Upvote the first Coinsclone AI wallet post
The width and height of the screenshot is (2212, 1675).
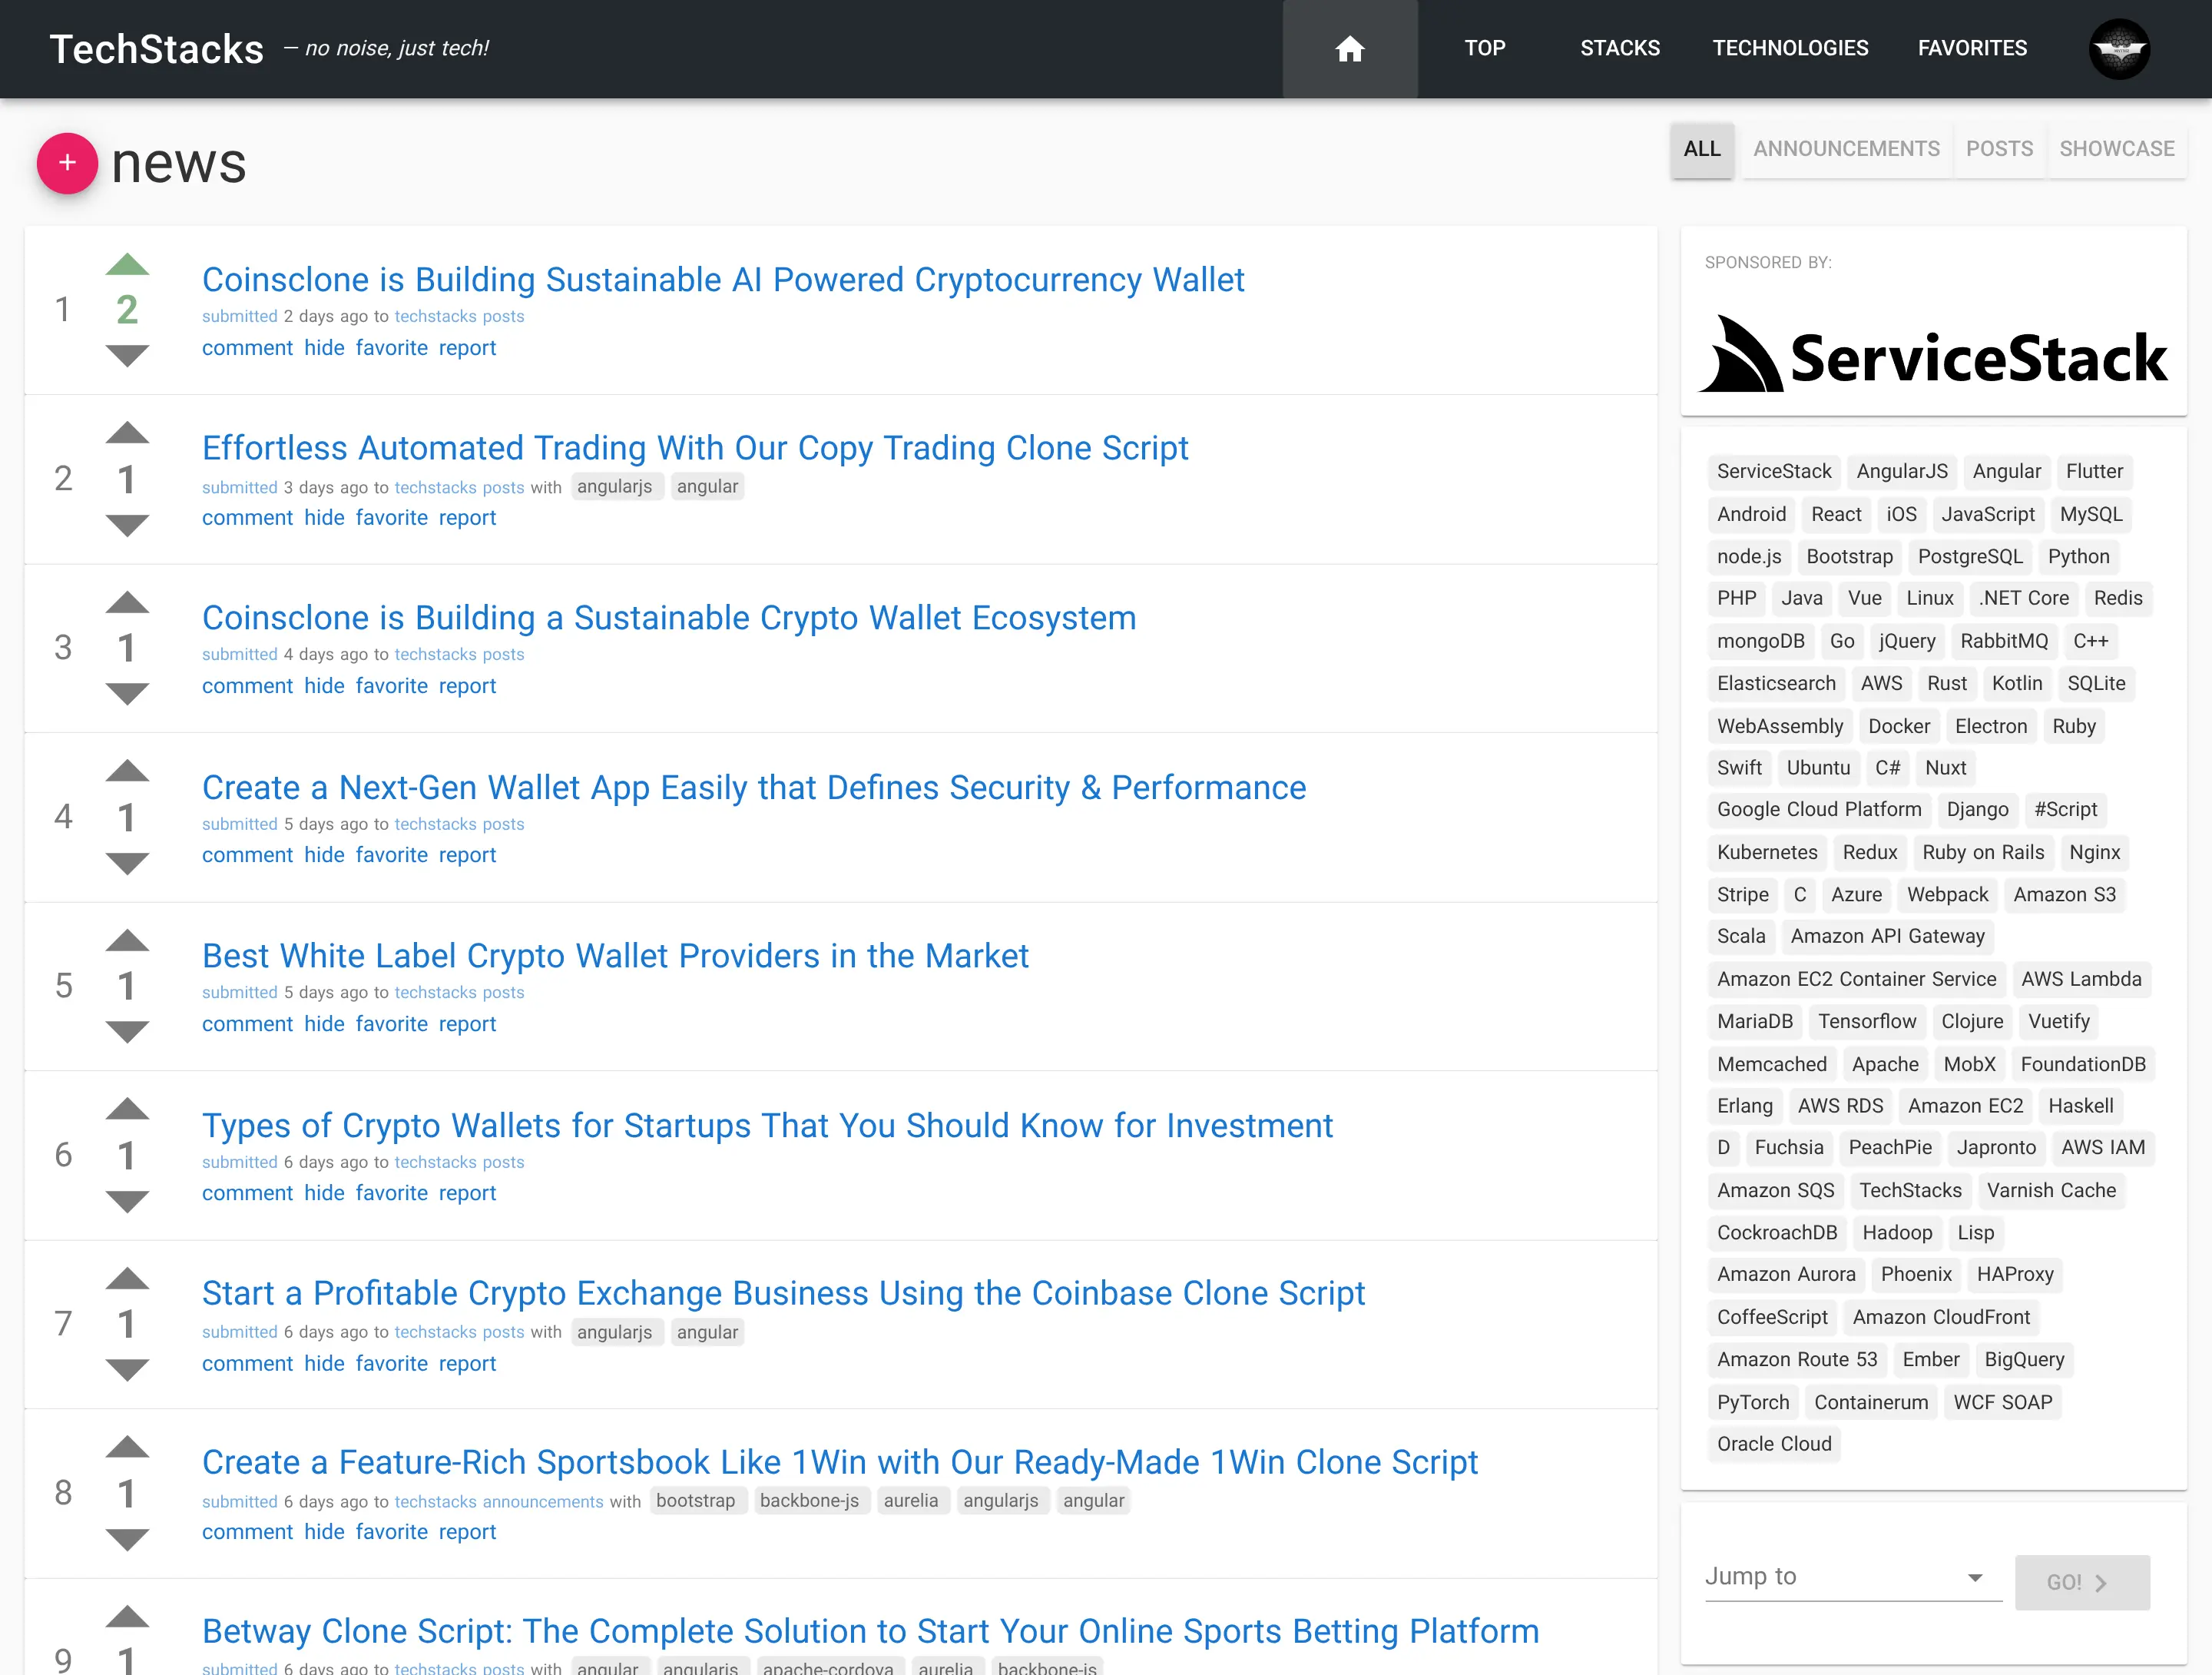127,265
